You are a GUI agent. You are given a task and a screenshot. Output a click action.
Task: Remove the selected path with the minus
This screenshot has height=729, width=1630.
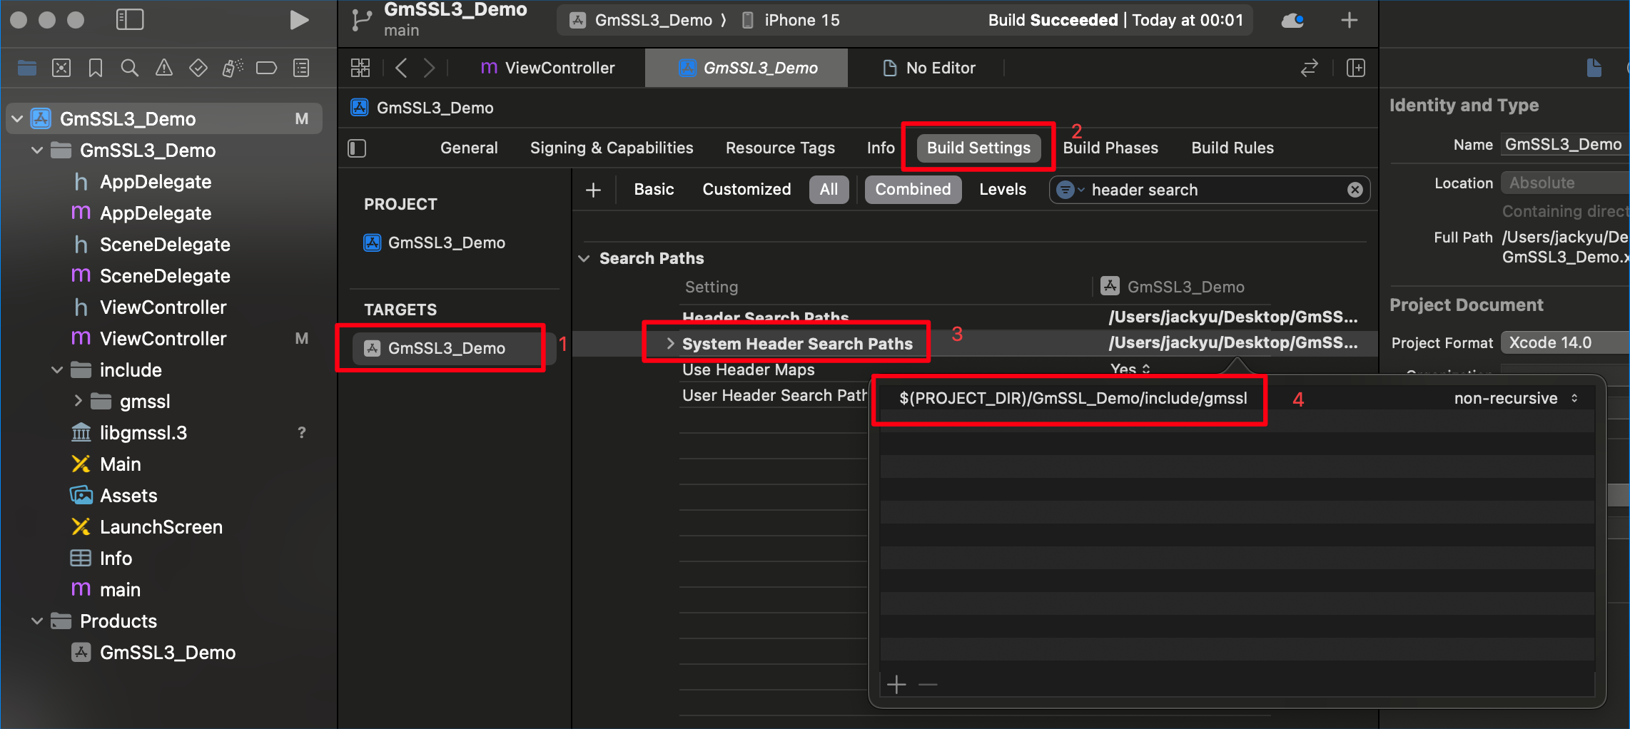click(928, 685)
